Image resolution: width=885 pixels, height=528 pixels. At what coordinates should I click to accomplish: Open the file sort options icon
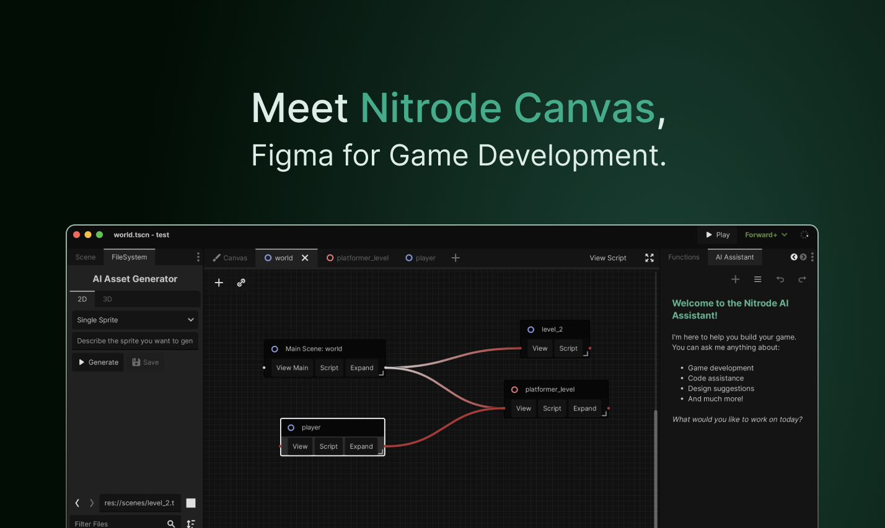point(191,524)
